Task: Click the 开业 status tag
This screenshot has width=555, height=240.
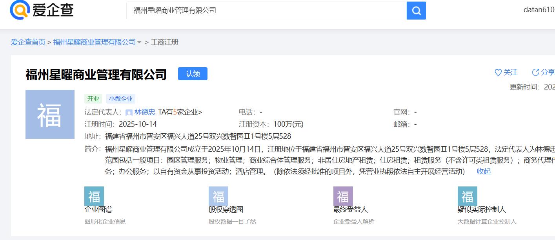Action: tap(93, 99)
